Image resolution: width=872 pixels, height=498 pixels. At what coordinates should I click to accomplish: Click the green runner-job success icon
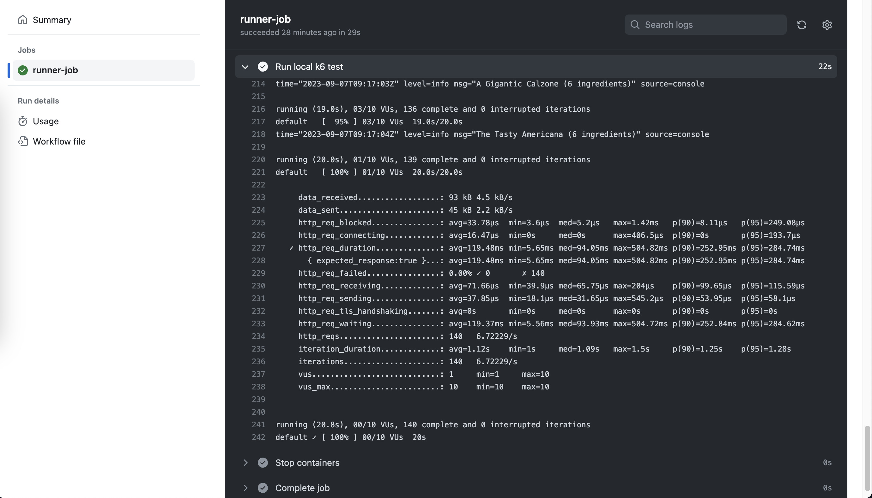[x=23, y=70]
